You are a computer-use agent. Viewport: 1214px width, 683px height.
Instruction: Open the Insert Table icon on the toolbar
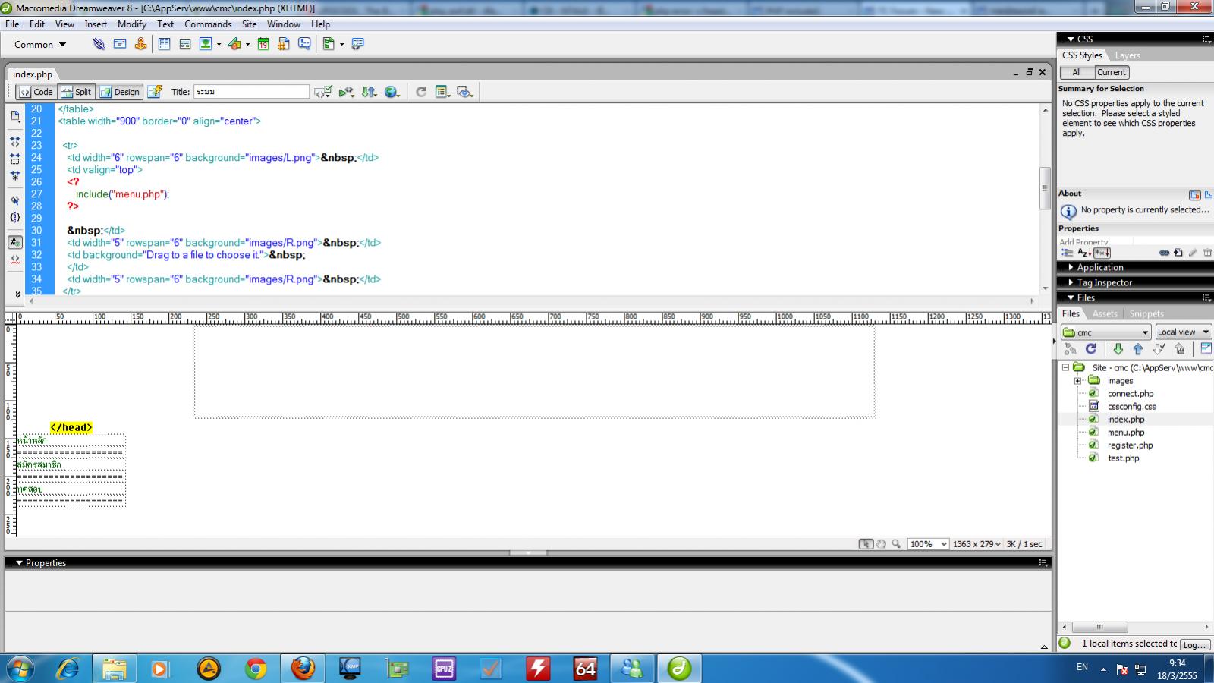click(164, 44)
